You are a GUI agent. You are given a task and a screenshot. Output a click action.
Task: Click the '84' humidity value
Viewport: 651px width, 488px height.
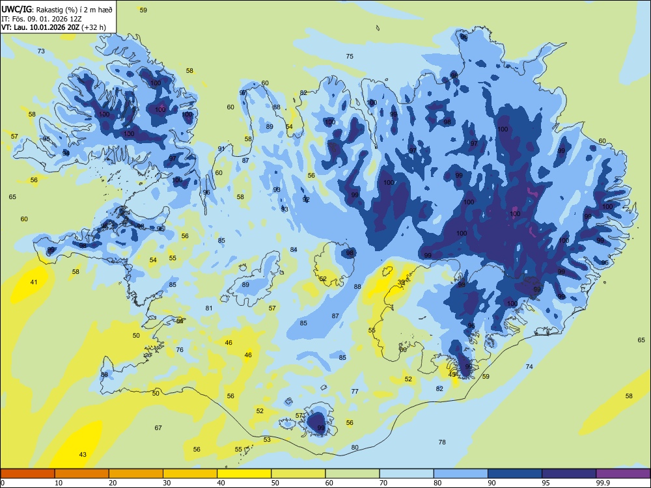tap(294, 249)
